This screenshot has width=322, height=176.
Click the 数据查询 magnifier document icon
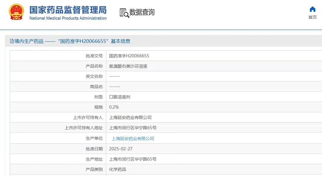(124, 13)
